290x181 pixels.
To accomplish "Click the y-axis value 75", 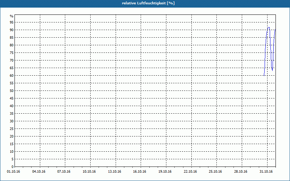I will point(12,52).
